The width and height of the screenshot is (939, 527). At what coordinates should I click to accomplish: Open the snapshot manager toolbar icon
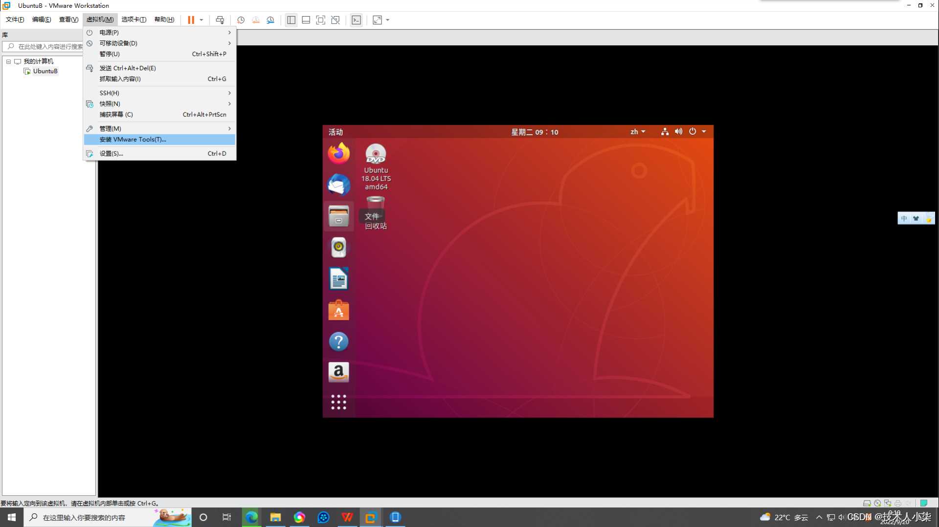click(270, 20)
